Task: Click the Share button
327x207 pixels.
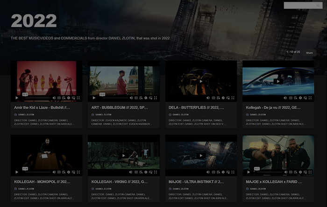Action: (x=309, y=53)
